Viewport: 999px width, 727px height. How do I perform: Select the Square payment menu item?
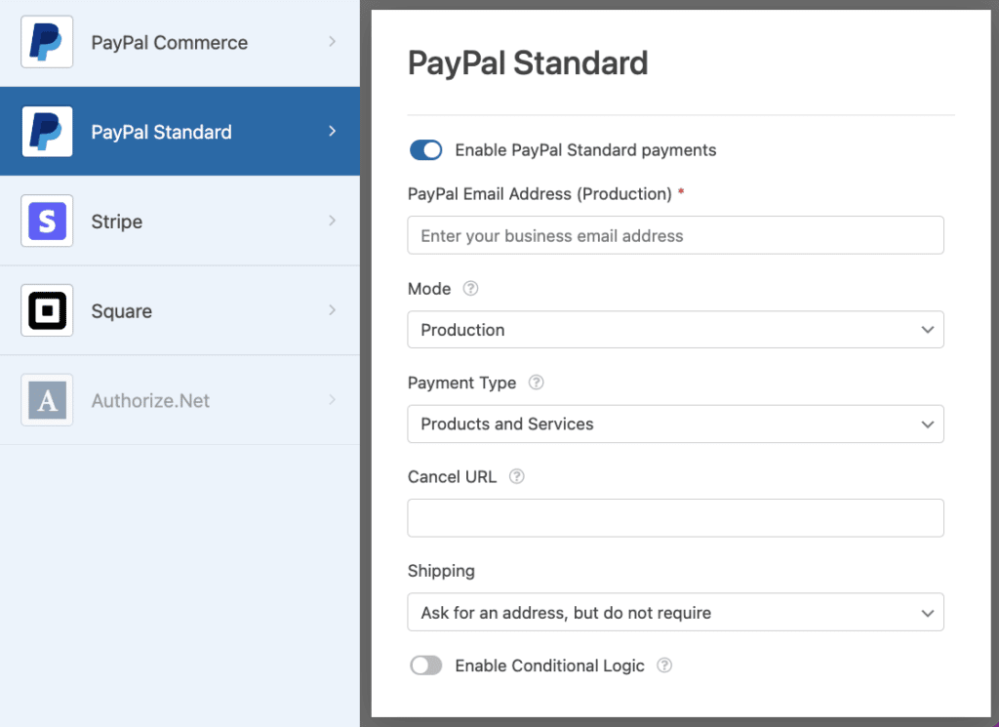(x=180, y=310)
